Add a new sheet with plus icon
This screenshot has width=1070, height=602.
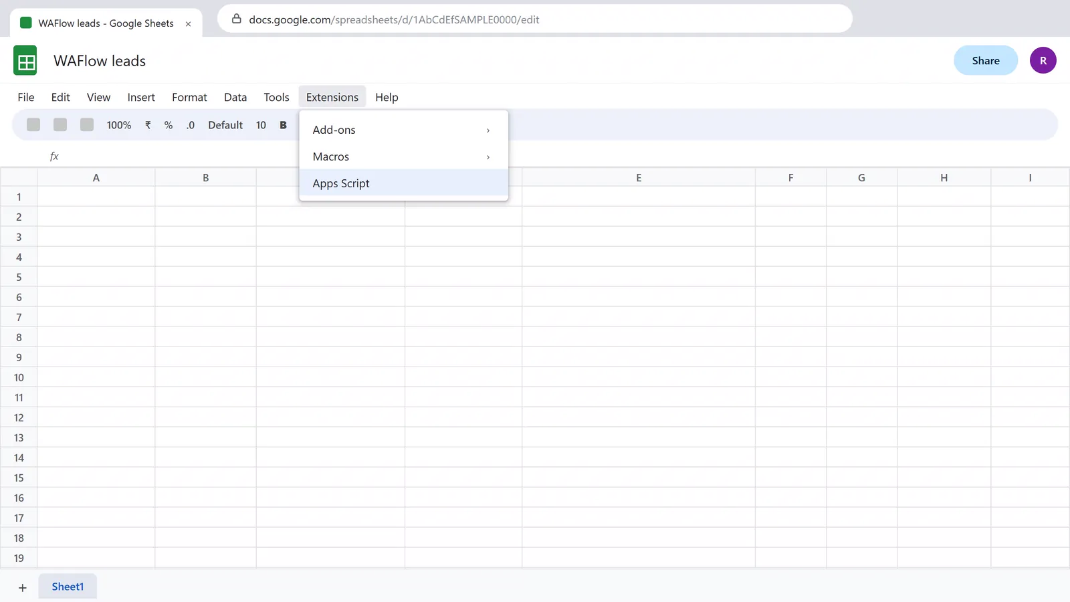(x=23, y=587)
